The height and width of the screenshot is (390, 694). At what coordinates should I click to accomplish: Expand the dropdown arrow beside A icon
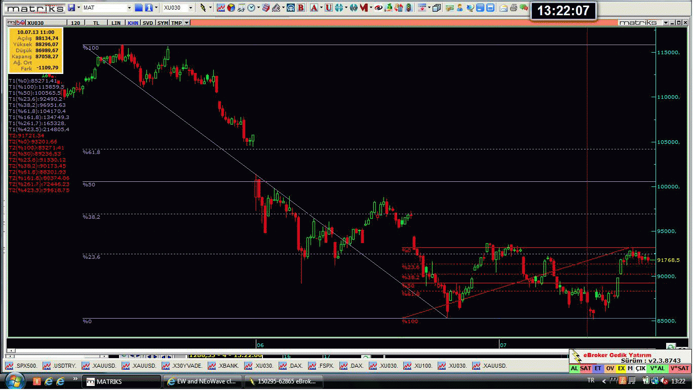pos(321,8)
